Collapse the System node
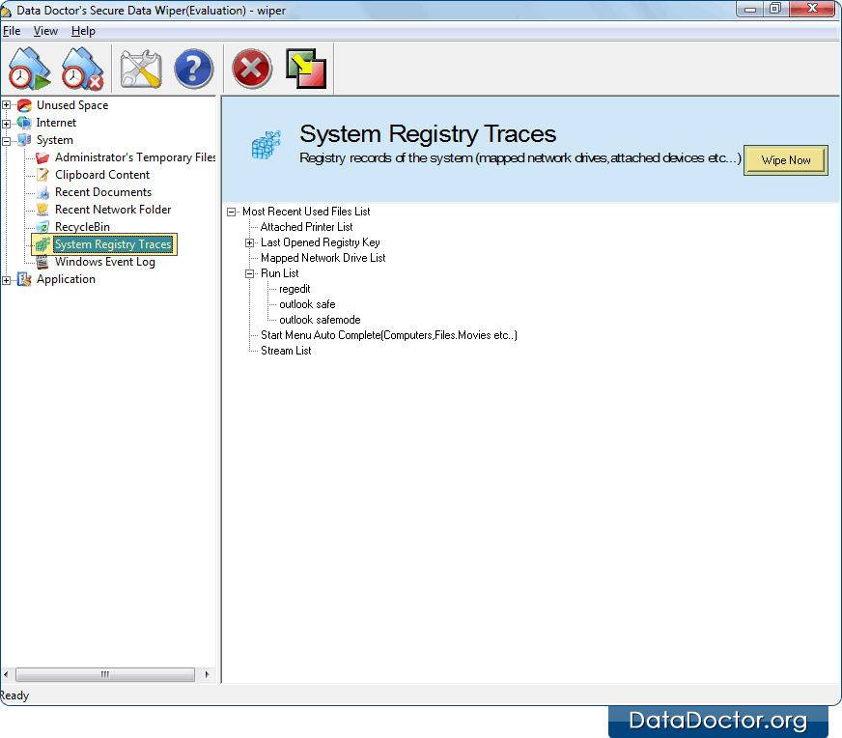The height and width of the screenshot is (738, 842). tap(7, 141)
